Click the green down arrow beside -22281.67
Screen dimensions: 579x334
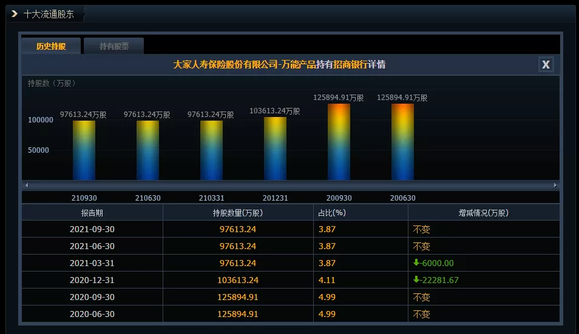click(416, 279)
